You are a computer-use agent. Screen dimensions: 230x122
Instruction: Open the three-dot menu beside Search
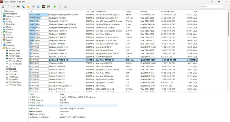click(226, 7)
